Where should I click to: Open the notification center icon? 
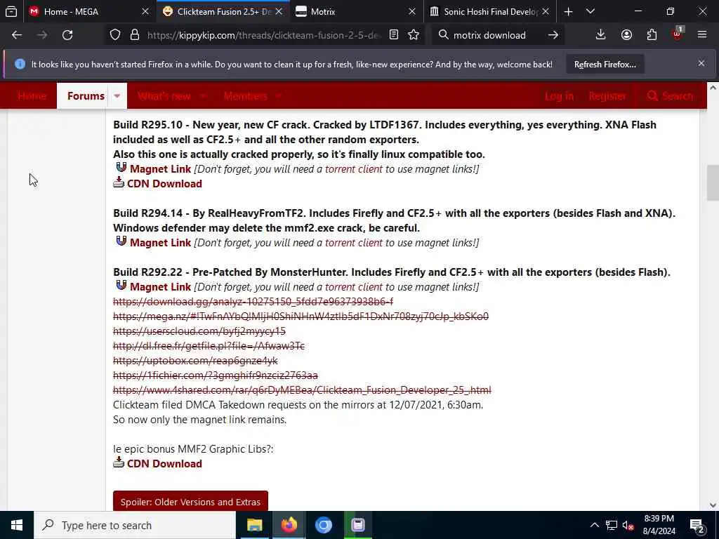(x=697, y=525)
